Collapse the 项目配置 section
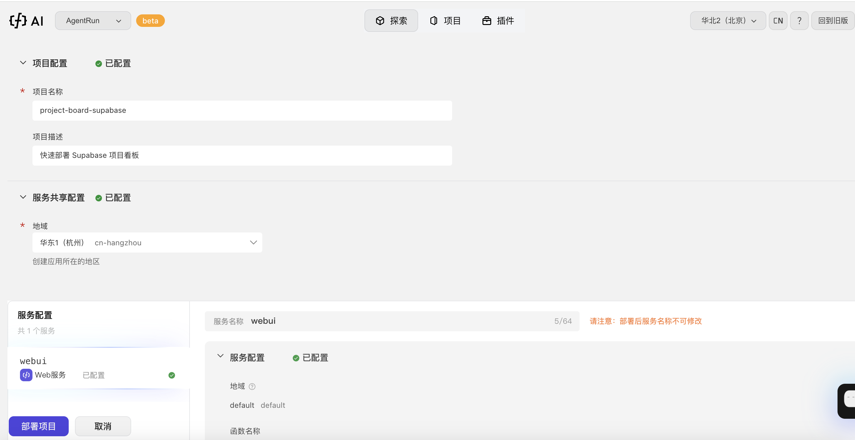Screen dimensions: 855x440 click(23, 63)
